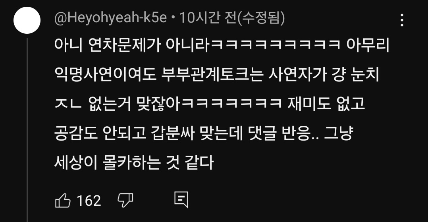This screenshot has width=428, height=222.
Task: Click the 162 like count
Action: click(89, 201)
